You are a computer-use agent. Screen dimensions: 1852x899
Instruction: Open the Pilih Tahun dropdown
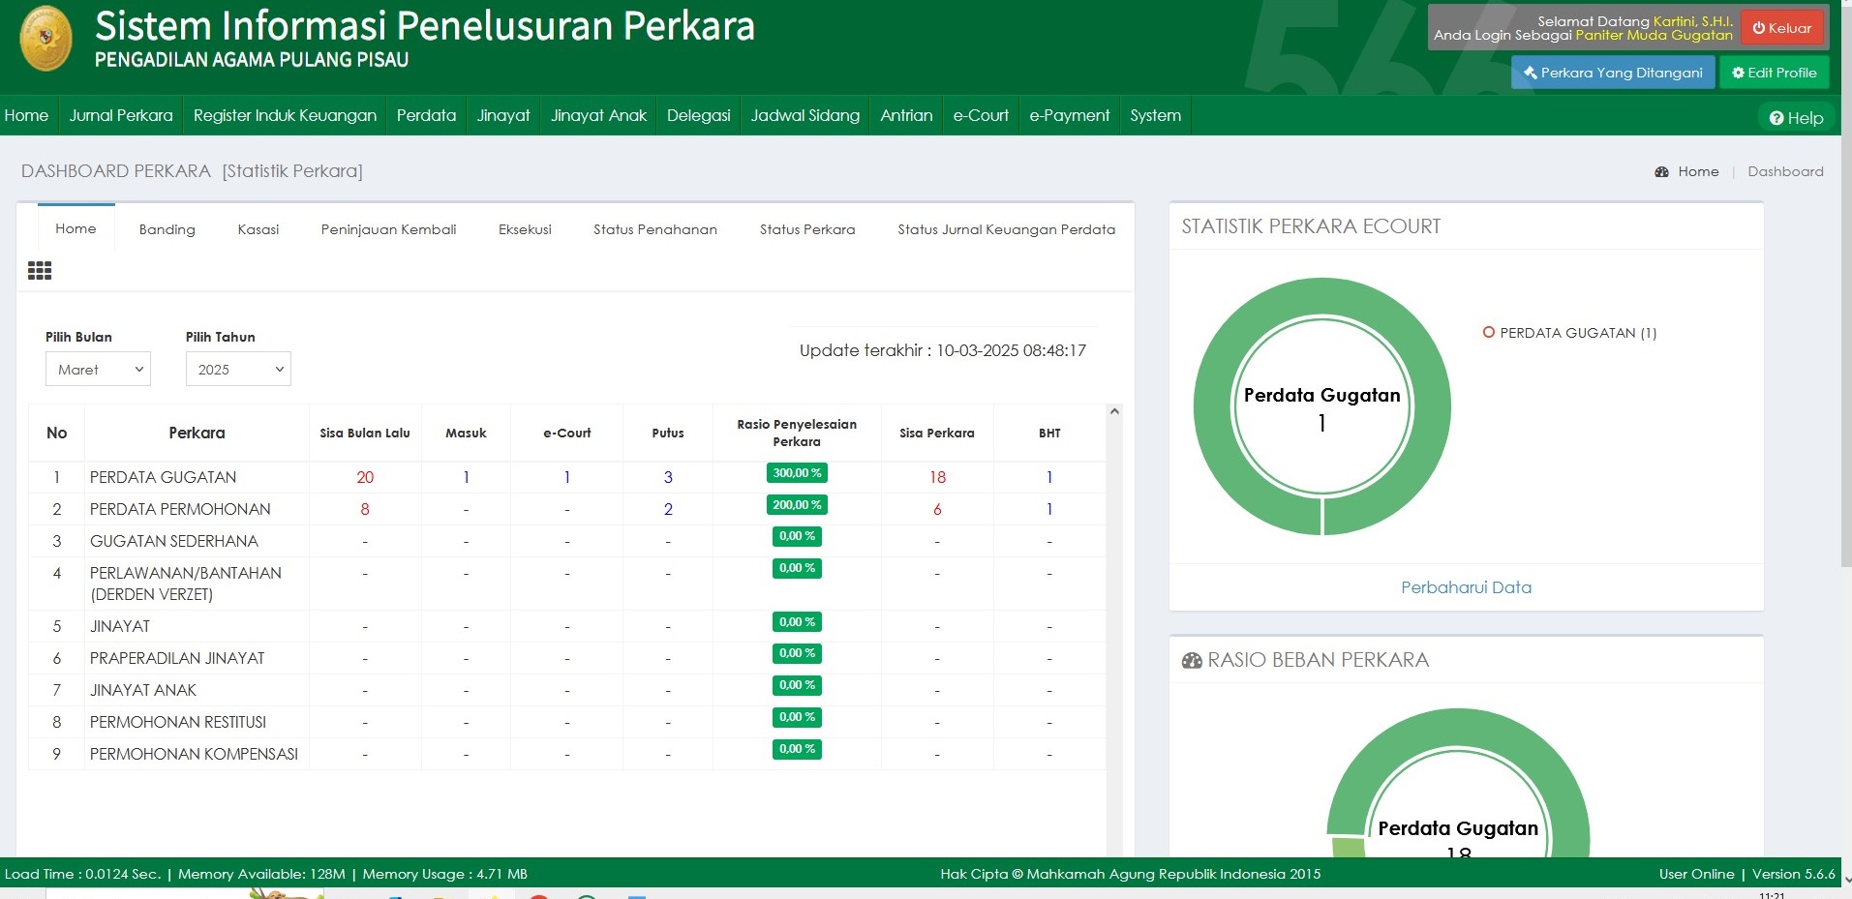[x=238, y=369]
